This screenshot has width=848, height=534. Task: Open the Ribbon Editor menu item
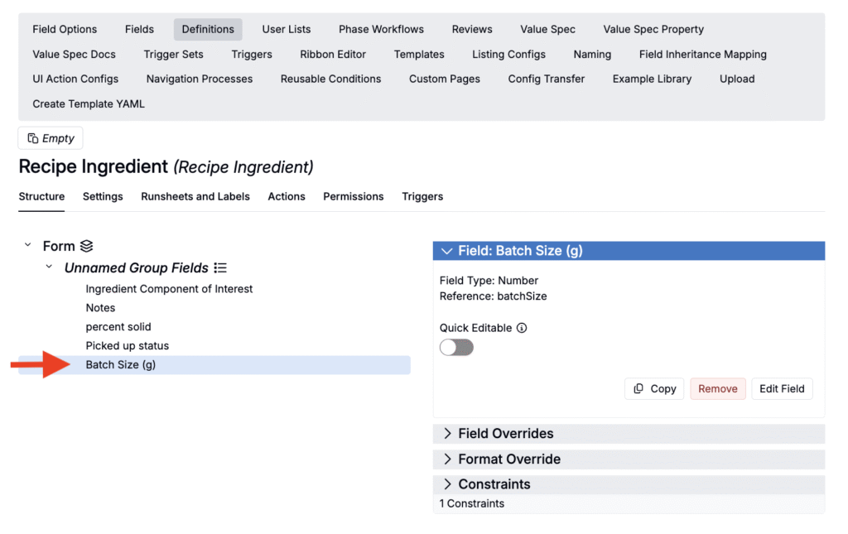[x=333, y=54]
